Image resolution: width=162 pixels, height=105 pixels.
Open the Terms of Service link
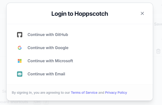click(84, 92)
